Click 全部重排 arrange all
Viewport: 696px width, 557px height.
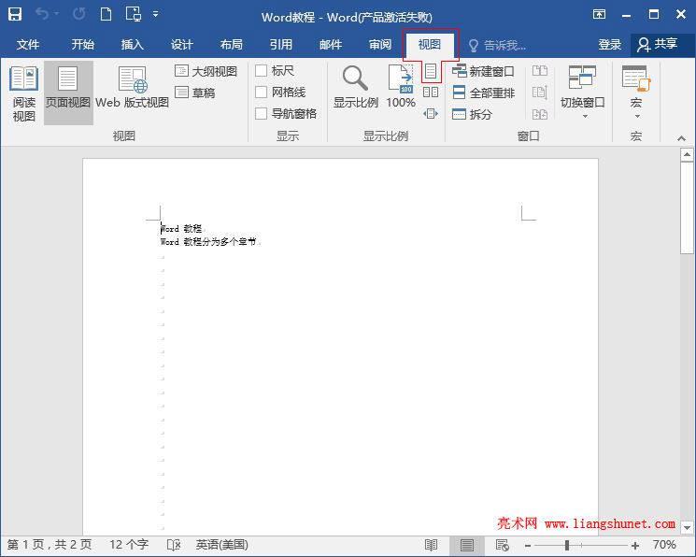(483, 93)
